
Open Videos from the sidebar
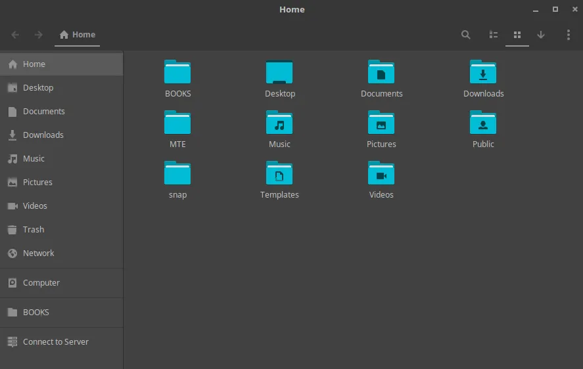[35, 206]
